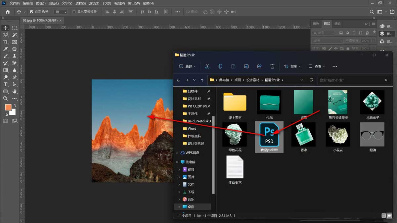
Task: Swap foreground and background colors
Action: click(15, 105)
